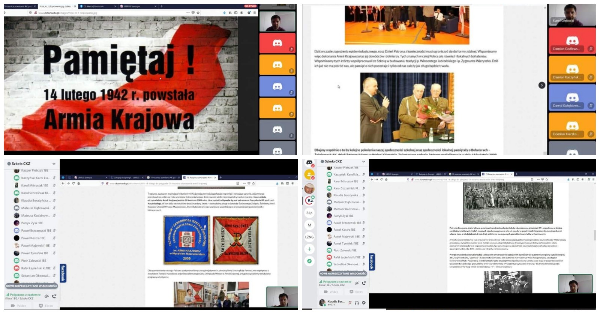Toggle noise suppression icon above Wideo near Klaudia
The height and width of the screenshot is (314, 600).
(x=357, y=283)
